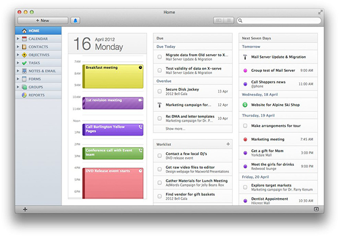Click project icon beside Marketing campaign for…
Screen dimensions: 339x236
tap(160, 105)
